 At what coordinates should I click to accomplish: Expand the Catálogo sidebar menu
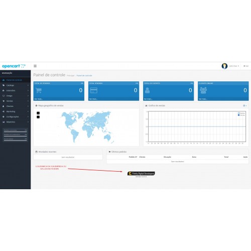[16, 85]
